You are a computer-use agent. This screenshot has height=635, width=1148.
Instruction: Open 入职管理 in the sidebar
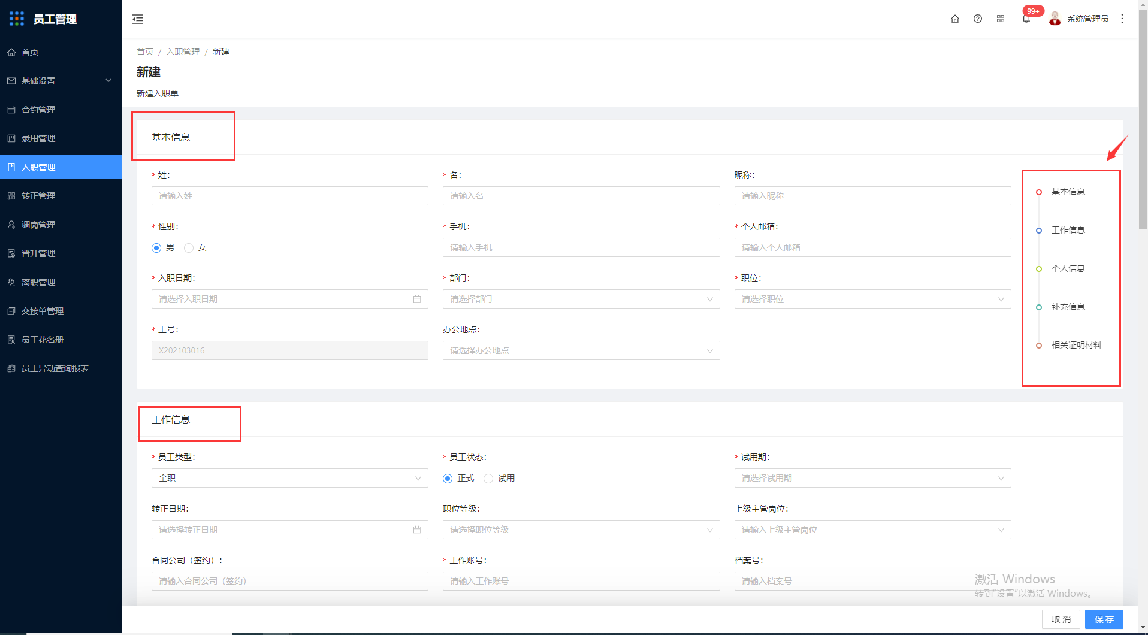[61, 167]
